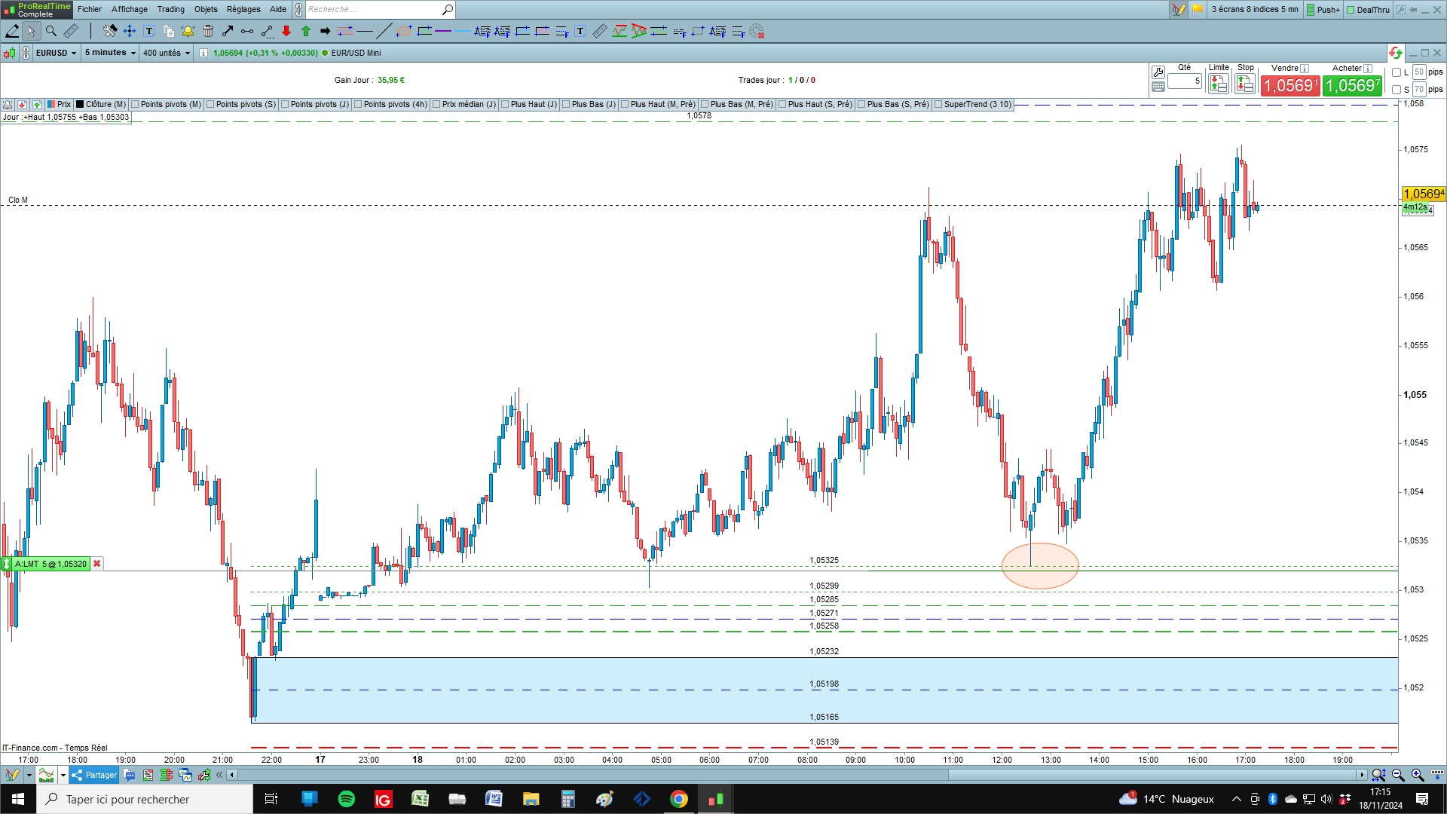Toggle Points pivots (M) checkbox
This screenshot has width=1447, height=814.
click(x=136, y=105)
